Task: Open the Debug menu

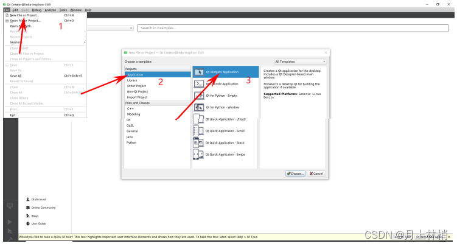Action: click(x=37, y=10)
